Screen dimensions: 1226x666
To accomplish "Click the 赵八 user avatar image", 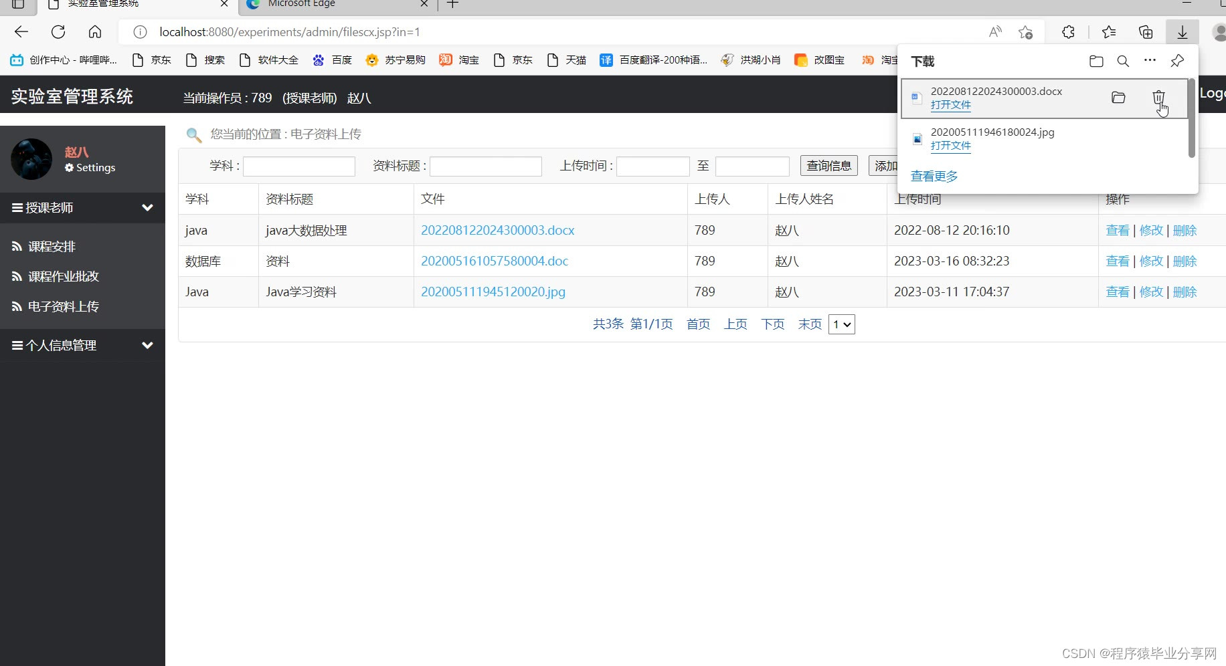I will pyautogui.click(x=31, y=159).
